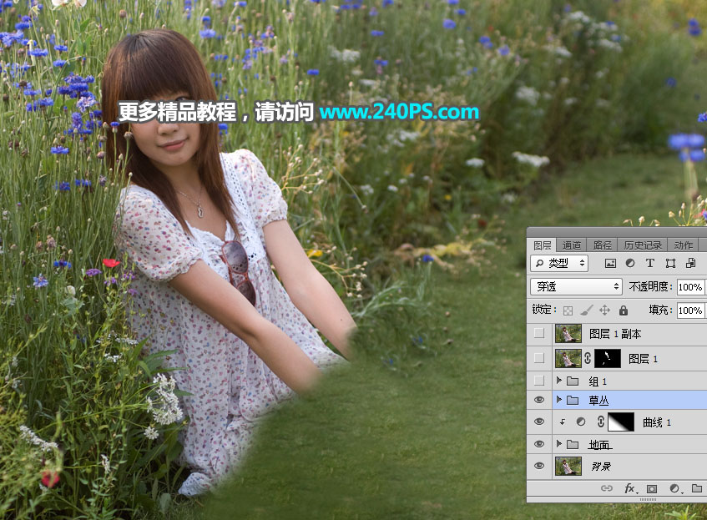
Task: Switch to the 动作 tab
Action: tap(683, 245)
